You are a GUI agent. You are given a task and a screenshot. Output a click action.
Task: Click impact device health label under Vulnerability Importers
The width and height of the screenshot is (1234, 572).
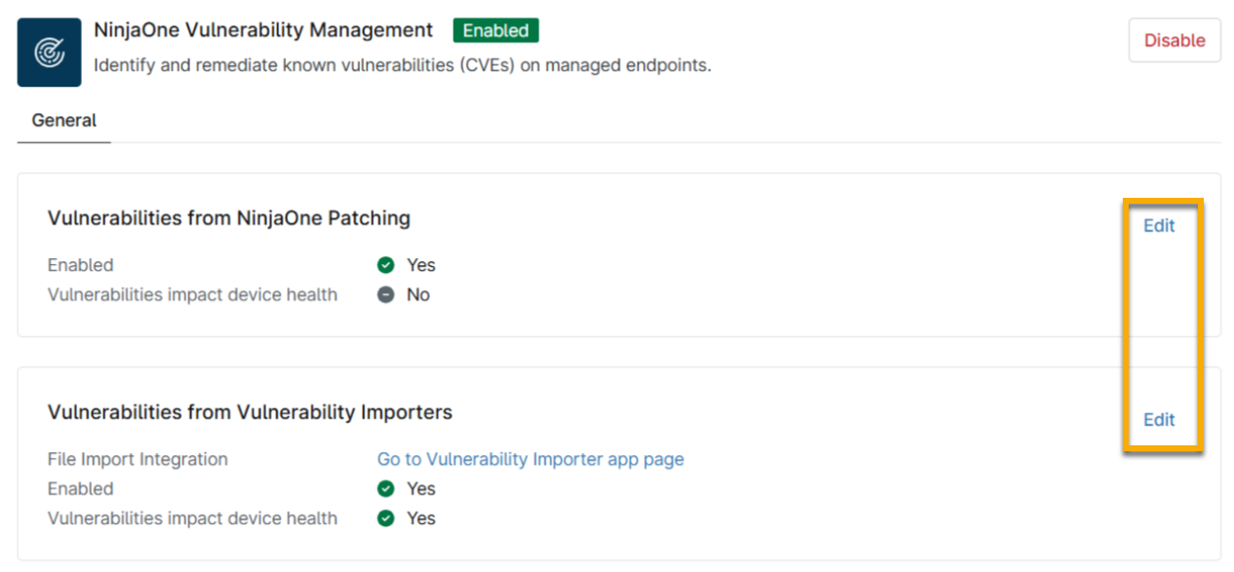pyautogui.click(x=192, y=518)
